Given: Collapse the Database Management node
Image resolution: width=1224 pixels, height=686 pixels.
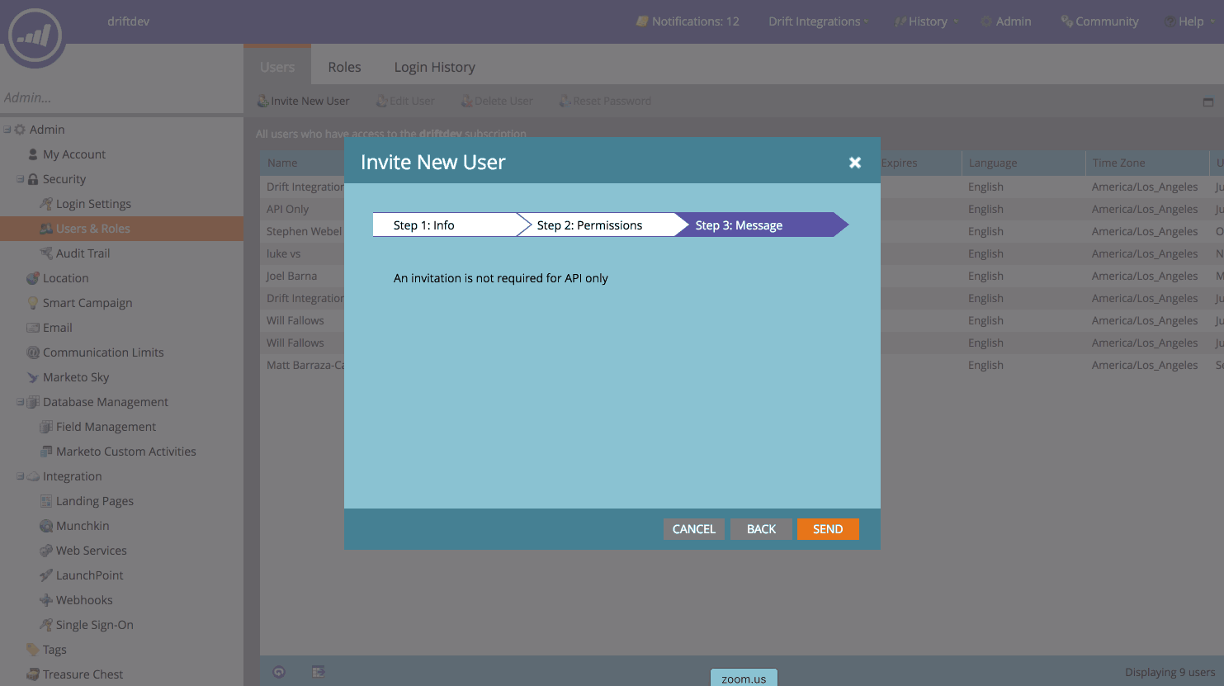Looking at the screenshot, I should [20, 401].
